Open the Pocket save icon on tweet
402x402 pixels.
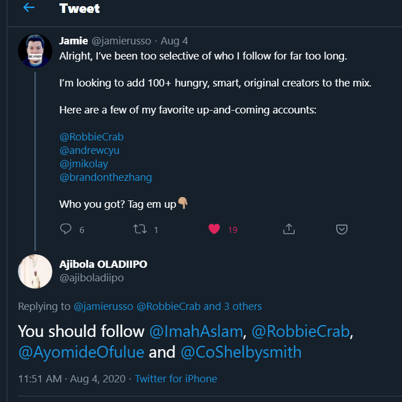click(x=341, y=229)
